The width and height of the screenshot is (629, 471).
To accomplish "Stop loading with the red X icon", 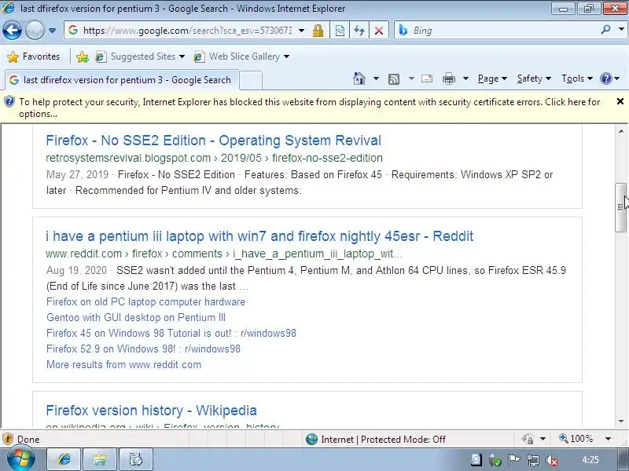I will [379, 31].
